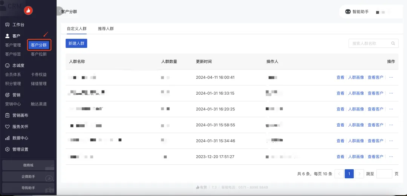Click the red thumbs-up logo icon
Viewport: 407px width, 196px height.
(28, 11)
